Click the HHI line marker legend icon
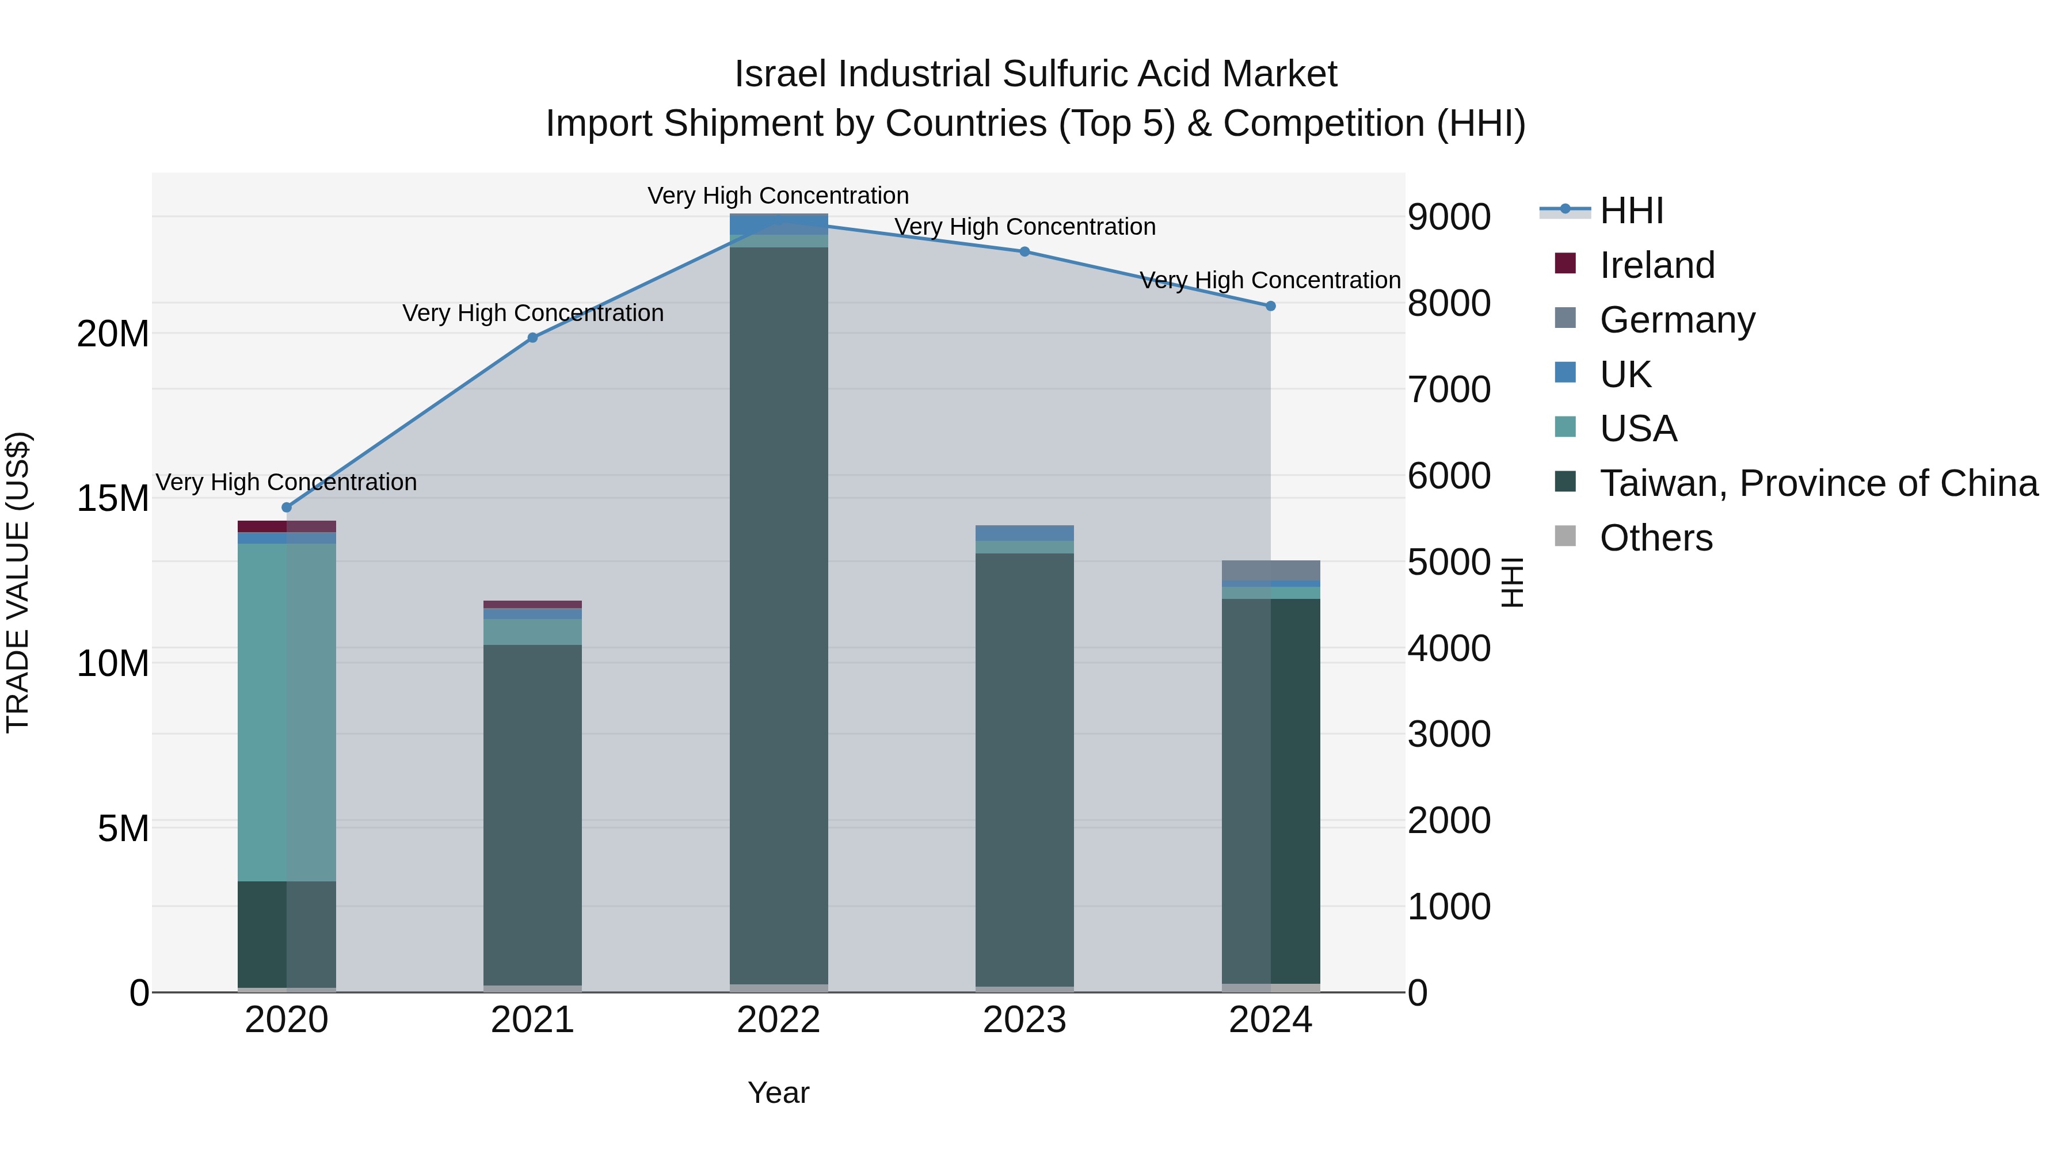Viewport: 2072px width, 1165px height. point(1566,210)
